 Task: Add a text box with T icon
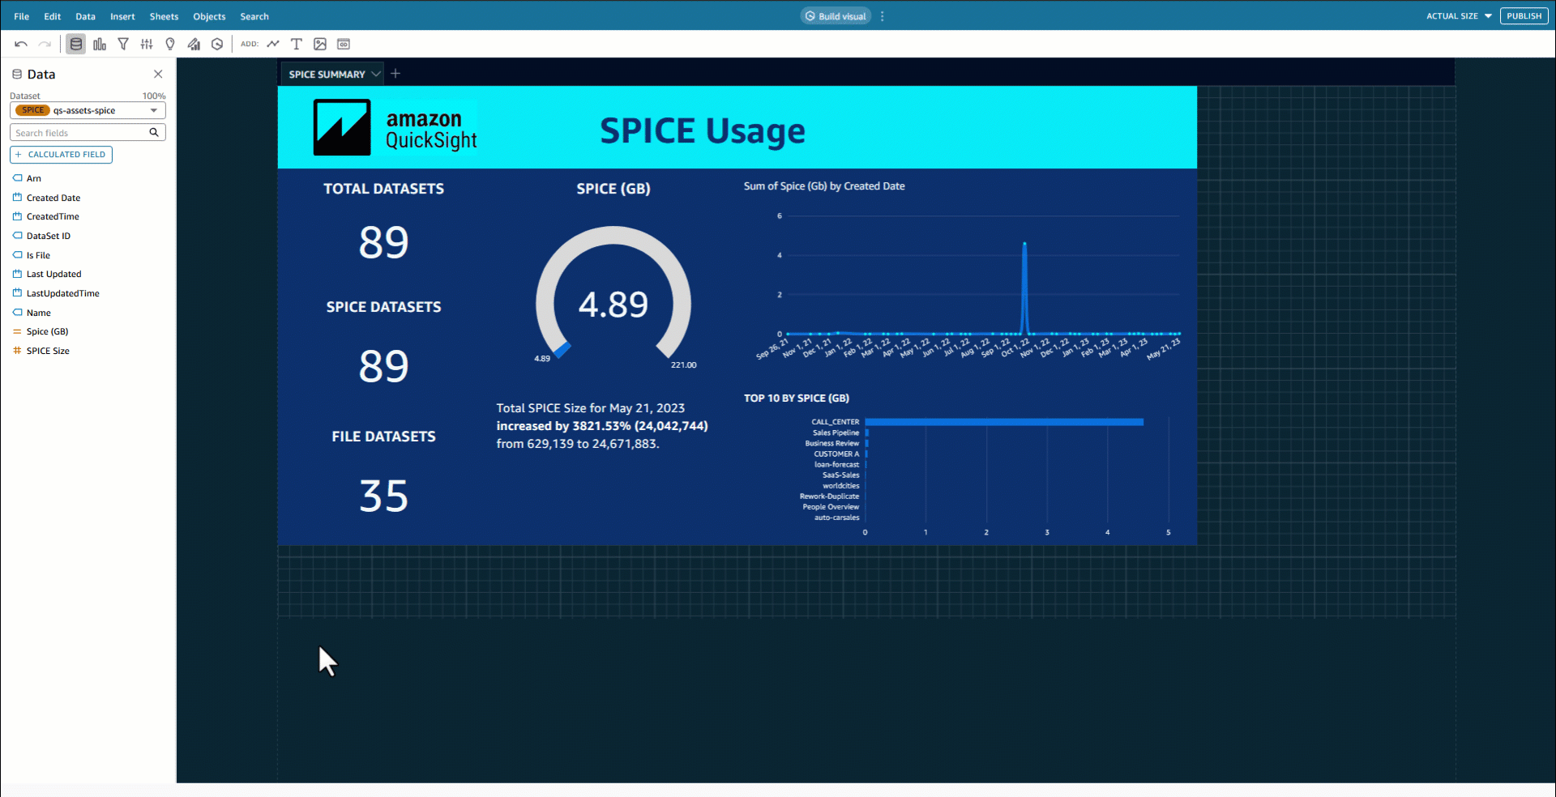tap(297, 45)
